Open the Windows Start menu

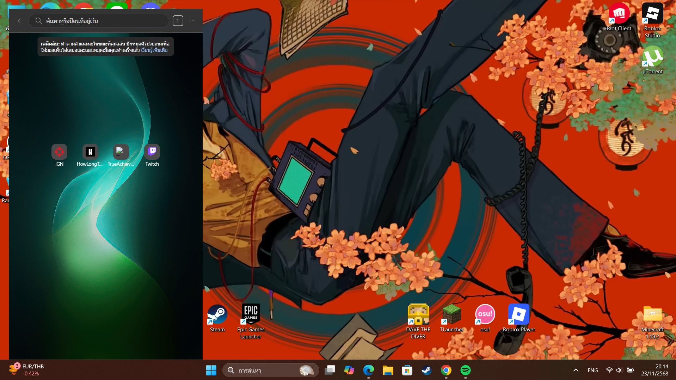coord(211,370)
